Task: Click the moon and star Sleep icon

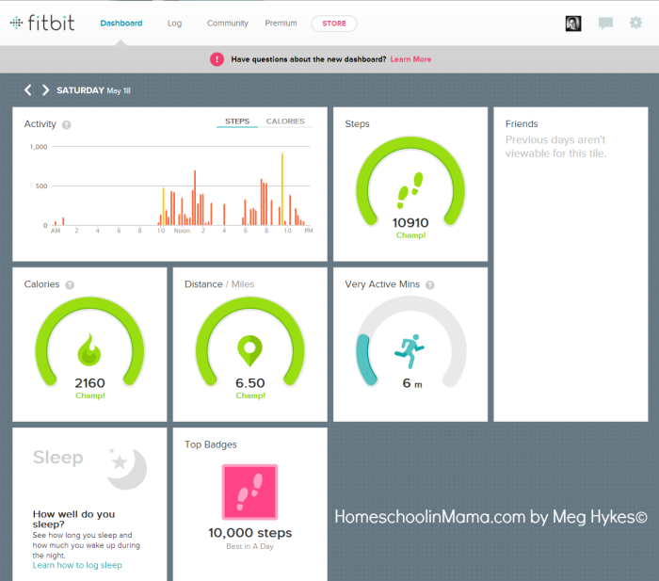Action: coord(127,468)
